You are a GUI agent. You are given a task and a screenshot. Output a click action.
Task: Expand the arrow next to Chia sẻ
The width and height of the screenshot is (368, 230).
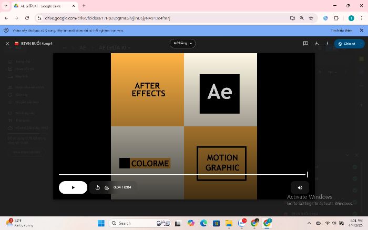coord(361,44)
